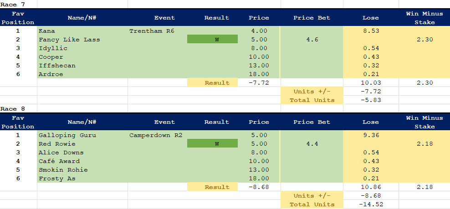Select the Ardroe name cell
450x209 pixels.
pyautogui.click(x=51, y=74)
